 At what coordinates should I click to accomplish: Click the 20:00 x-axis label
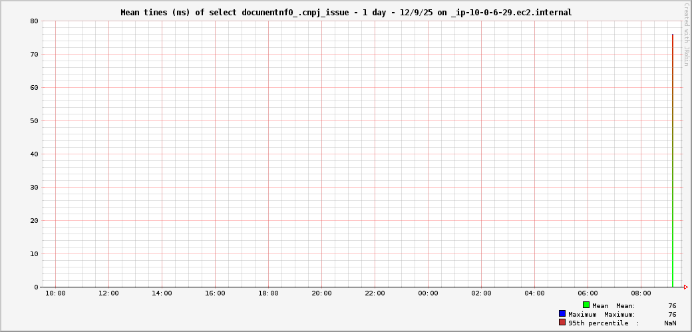[322, 293]
